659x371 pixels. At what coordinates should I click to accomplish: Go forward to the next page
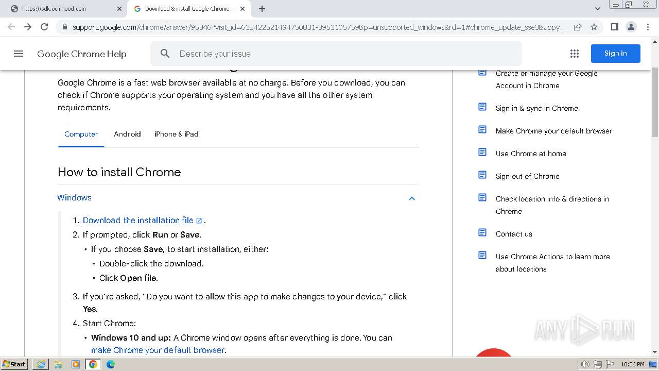pyautogui.click(x=28, y=27)
